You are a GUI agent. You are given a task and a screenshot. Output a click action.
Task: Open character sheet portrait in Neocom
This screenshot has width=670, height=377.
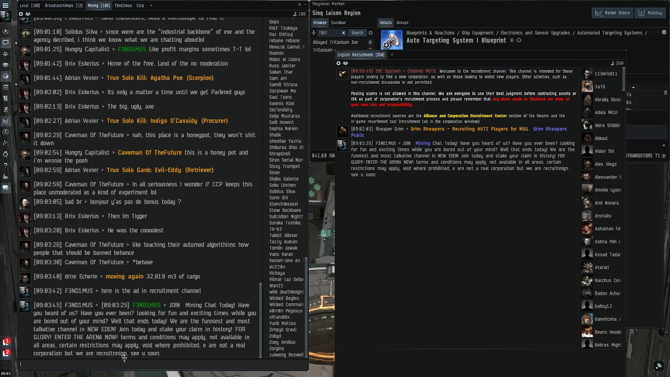coord(6,17)
